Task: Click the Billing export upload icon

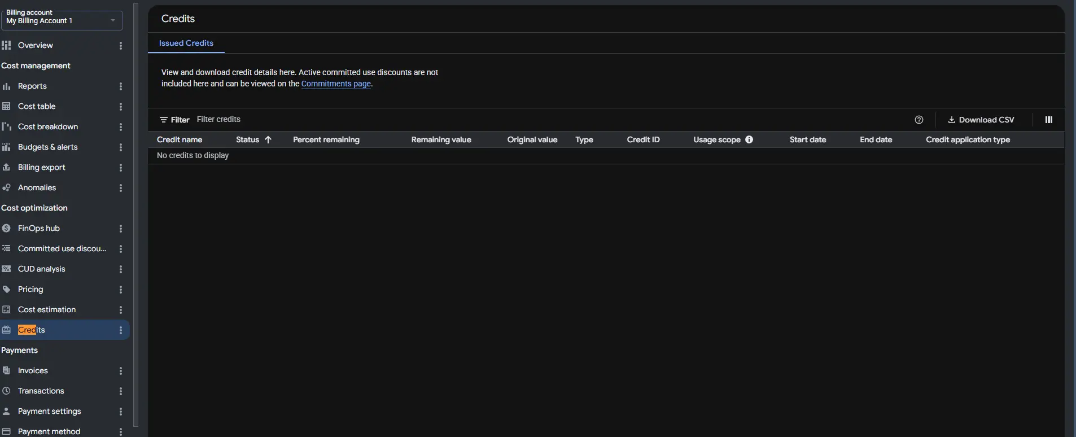Action: 6,167
